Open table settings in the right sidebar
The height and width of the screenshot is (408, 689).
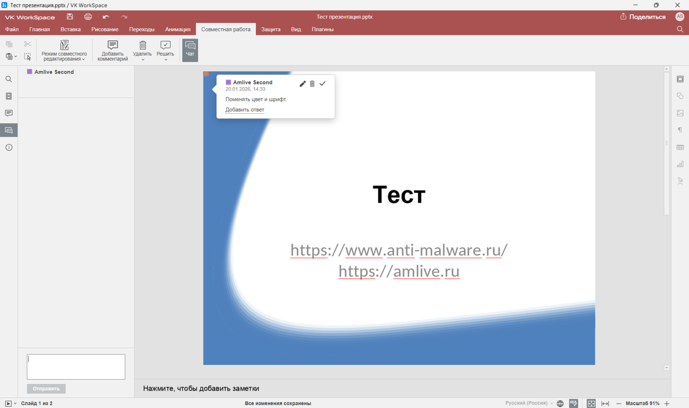coord(680,147)
